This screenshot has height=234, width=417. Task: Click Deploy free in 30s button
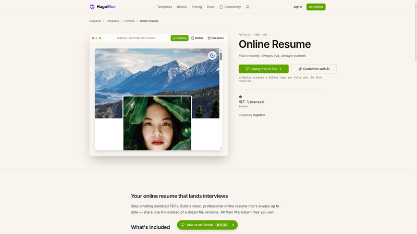pos(263,69)
